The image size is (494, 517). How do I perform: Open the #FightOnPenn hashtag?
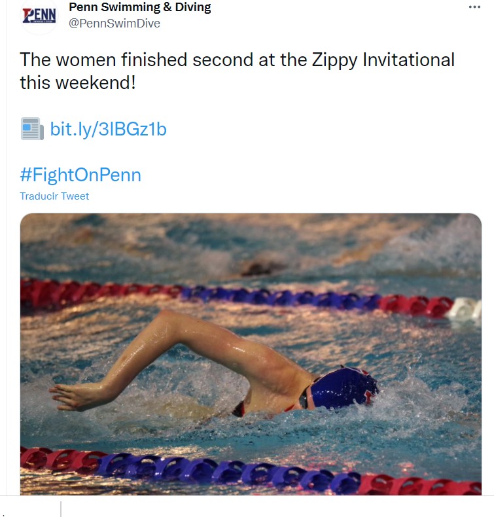80,175
